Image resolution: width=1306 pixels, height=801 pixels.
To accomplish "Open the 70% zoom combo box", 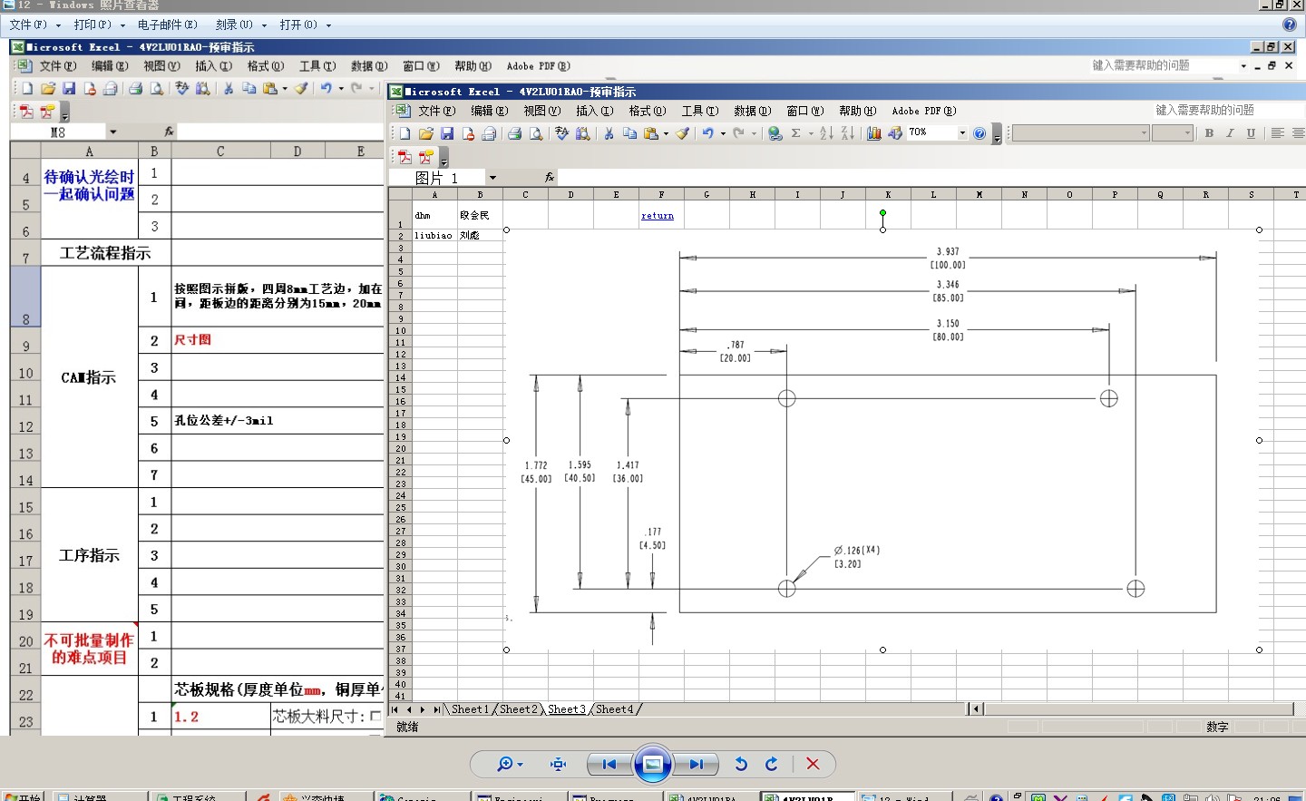I will [962, 132].
